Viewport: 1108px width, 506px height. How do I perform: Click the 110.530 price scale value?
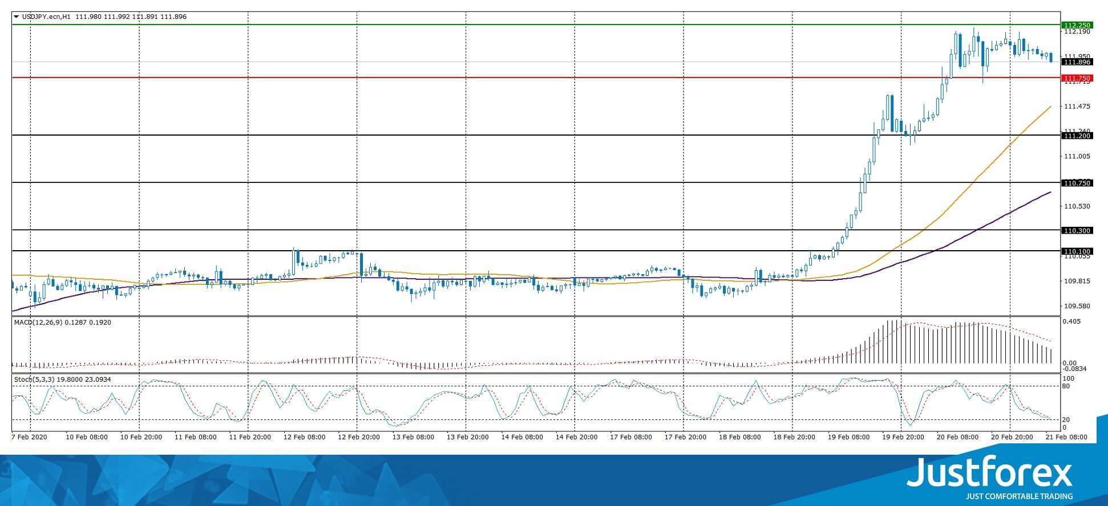click(x=1077, y=206)
